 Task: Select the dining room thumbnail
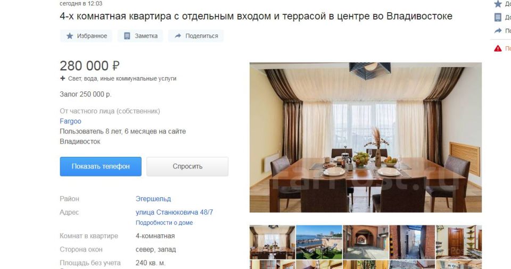point(273,242)
